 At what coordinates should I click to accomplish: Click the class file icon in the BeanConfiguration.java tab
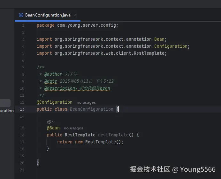coord(21,15)
